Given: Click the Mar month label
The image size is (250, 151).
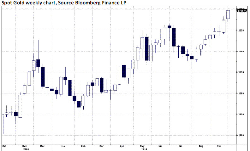Looking at the screenshot, I should (x=101, y=146).
